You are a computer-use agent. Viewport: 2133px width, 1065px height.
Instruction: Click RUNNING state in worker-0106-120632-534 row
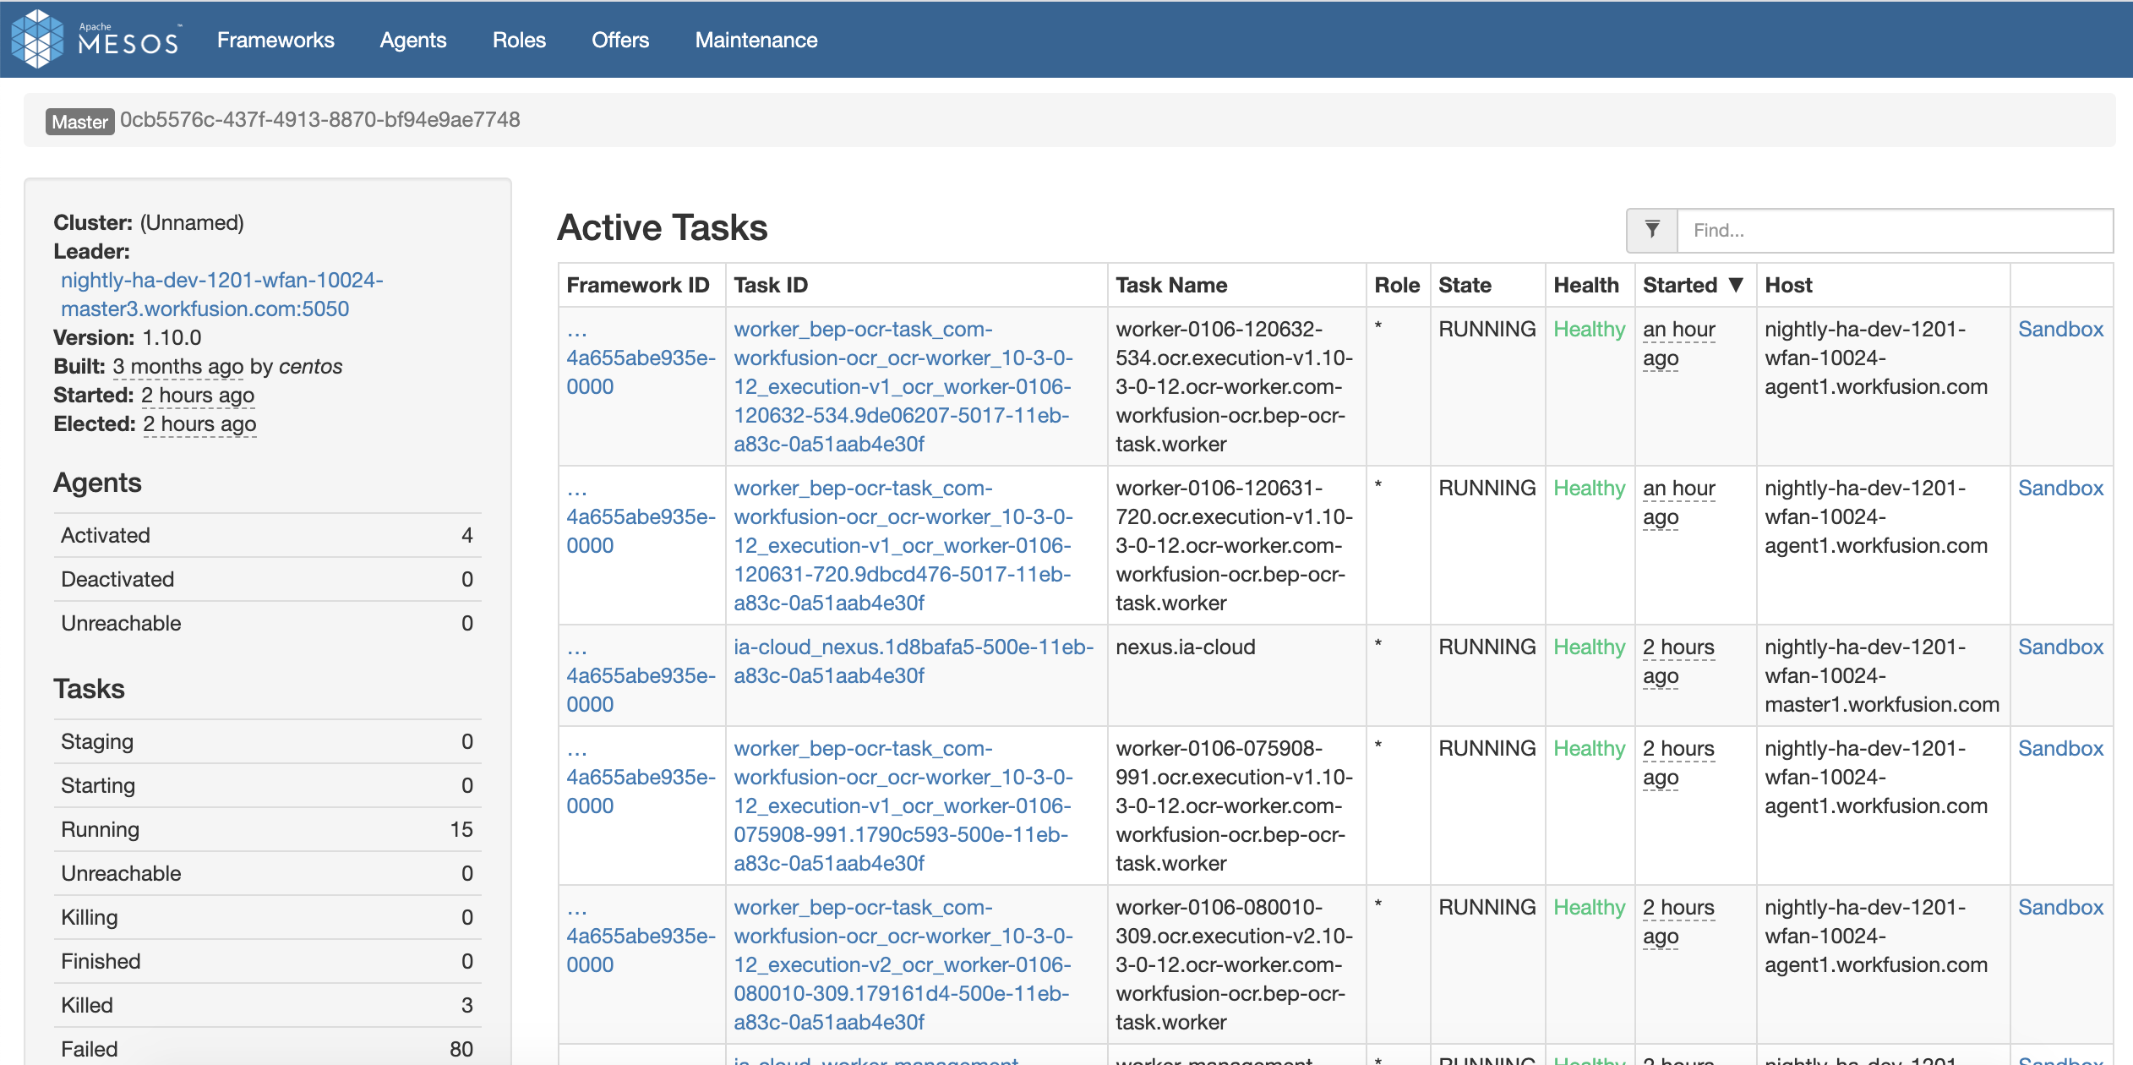coord(1487,329)
